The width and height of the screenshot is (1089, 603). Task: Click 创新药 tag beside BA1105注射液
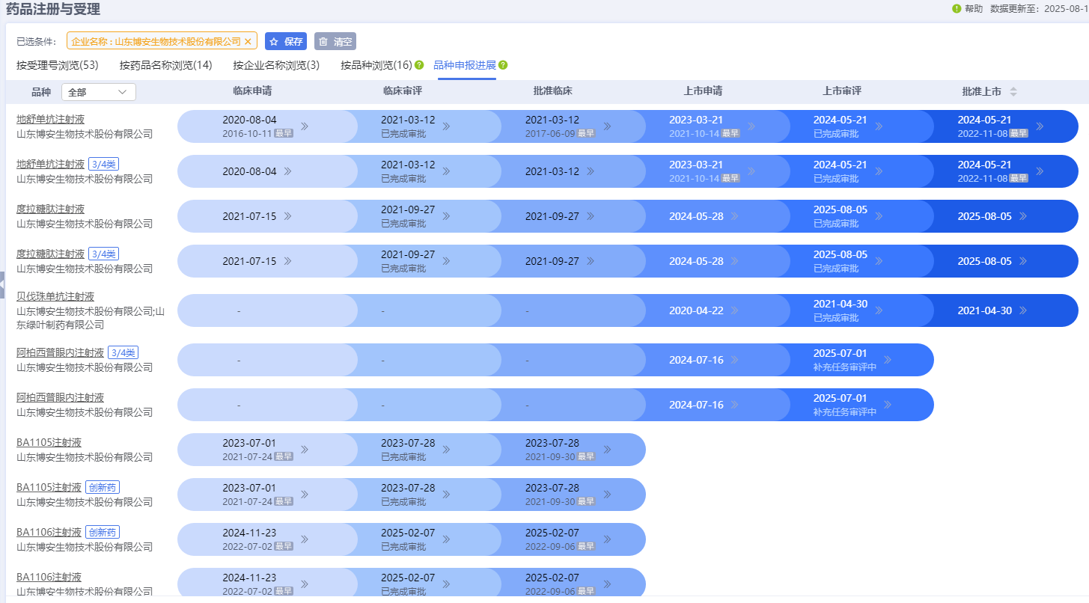pyautogui.click(x=103, y=487)
